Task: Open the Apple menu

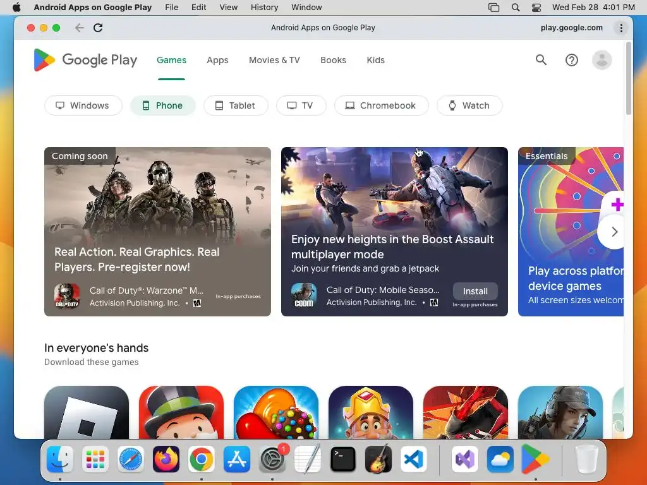Action: (16, 8)
